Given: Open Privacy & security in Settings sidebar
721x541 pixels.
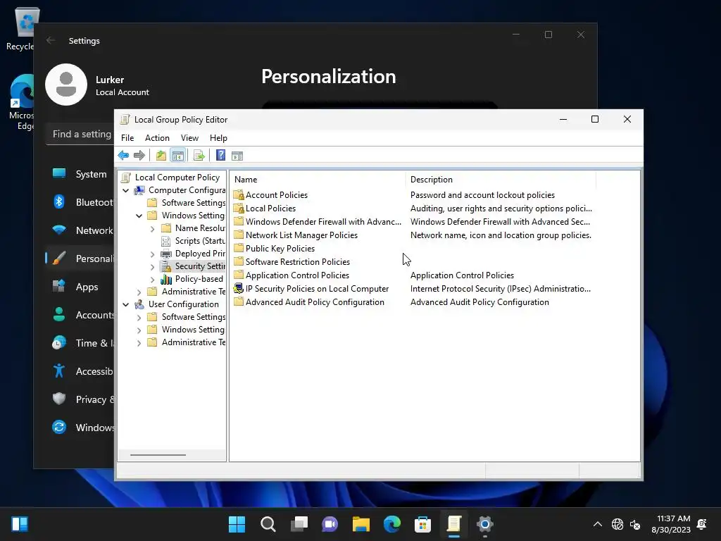Looking at the screenshot, I should point(79,399).
